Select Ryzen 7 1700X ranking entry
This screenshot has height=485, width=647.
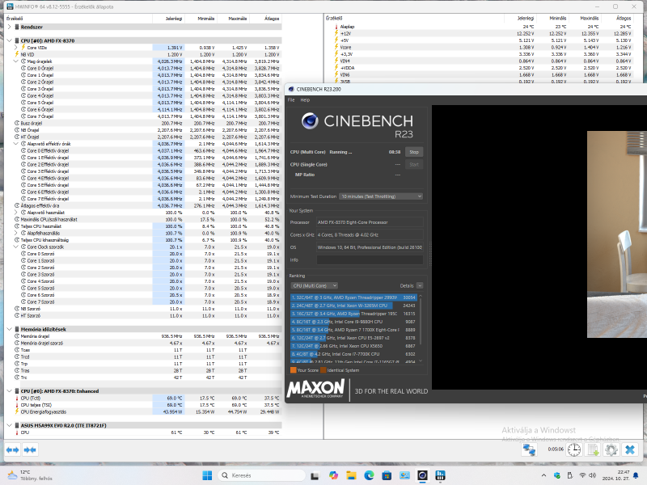pos(353,330)
